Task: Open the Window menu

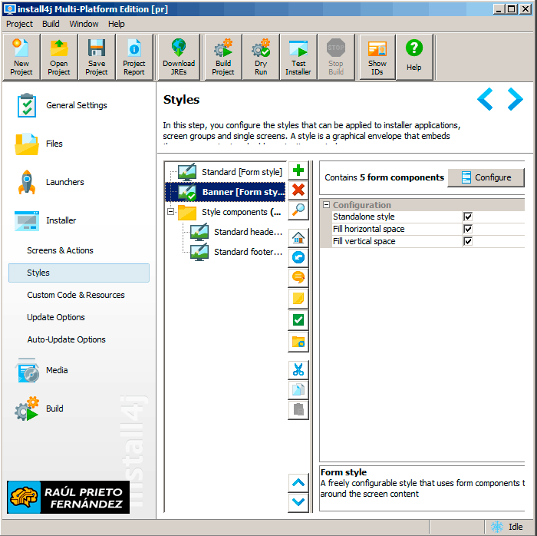Action: point(84,24)
